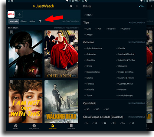Toggle the Alugar type filter
This screenshot has width=154, height=137.
pyautogui.click(x=88, y=34)
